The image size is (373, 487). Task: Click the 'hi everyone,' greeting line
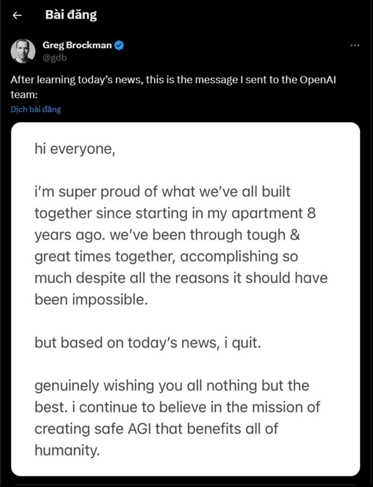(75, 149)
